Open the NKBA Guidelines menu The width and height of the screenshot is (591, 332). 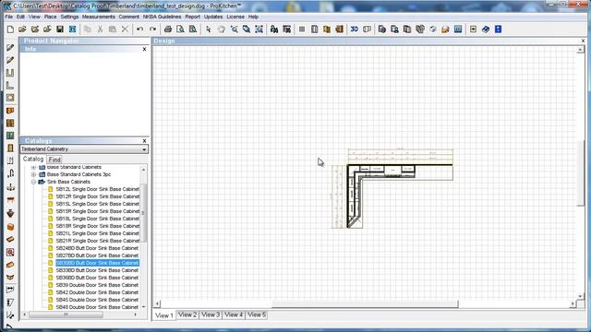click(162, 17)
